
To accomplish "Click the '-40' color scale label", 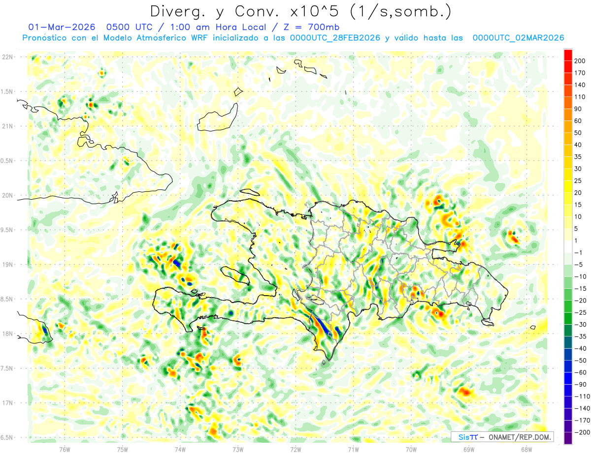I will coord(580,348).
